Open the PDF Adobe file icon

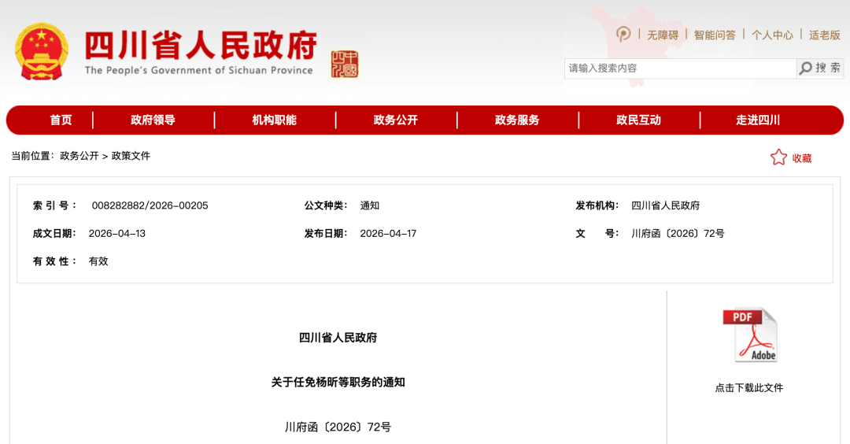pyautogui.click(x=749, y=335)
